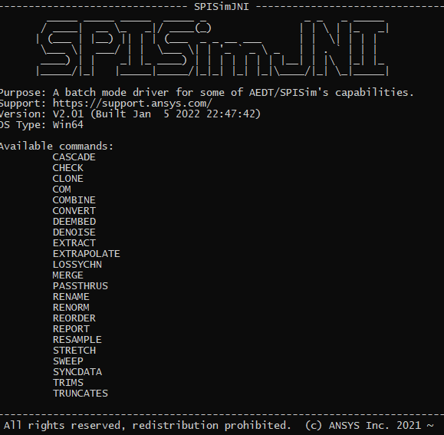
Task: Click the COMBINE command entry
Action: tap(74, 200)
